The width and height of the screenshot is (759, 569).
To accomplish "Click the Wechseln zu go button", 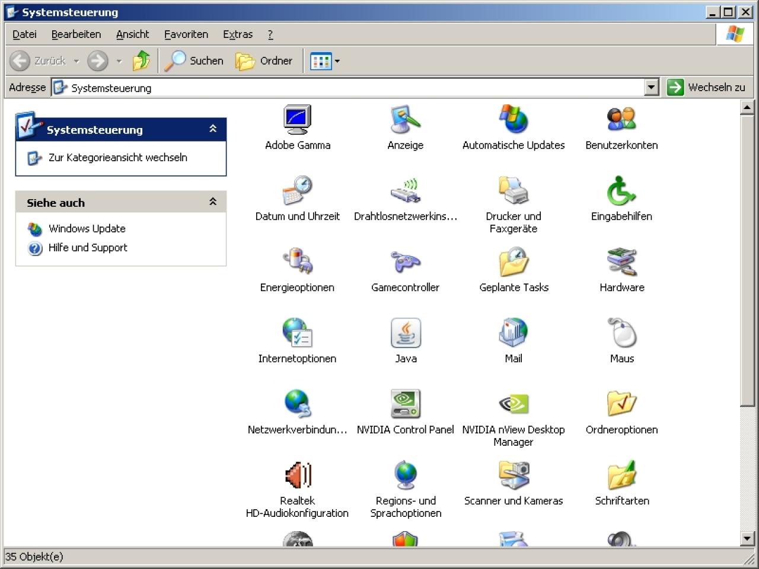I will tap(706, 88).
